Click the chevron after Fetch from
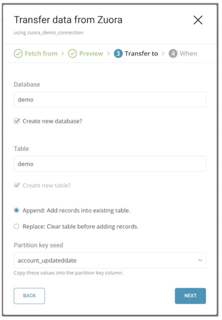222x320 pixels. [x=63, y=54]
